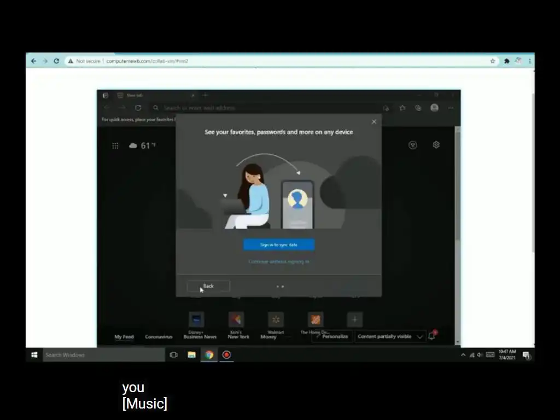The image size is (560, 420).
Task: Open the Windows Start menu
Action: pos(34,354)
